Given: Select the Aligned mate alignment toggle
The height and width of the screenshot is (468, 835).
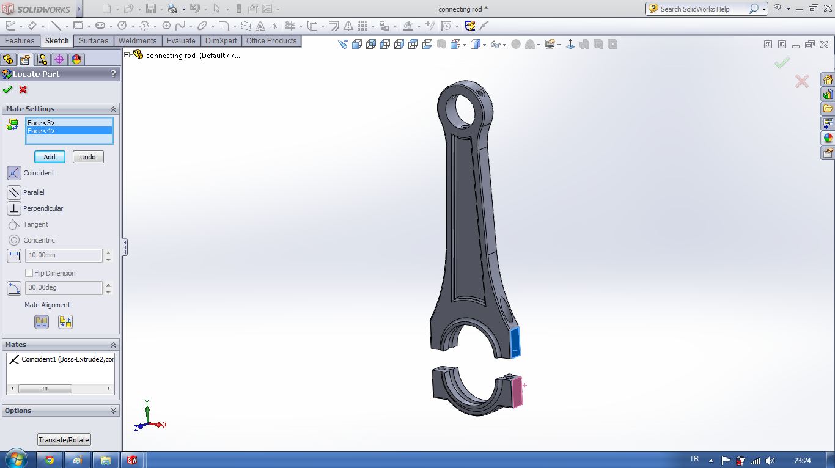Looking at the screenshot, I should tap(42, 322).
